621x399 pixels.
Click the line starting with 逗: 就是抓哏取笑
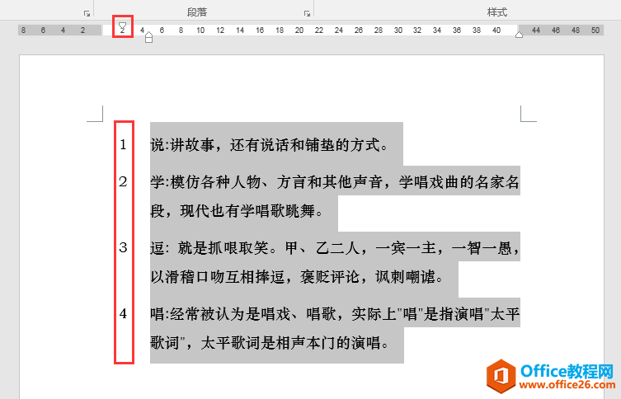pyautogui.click(x=335, y=248)
